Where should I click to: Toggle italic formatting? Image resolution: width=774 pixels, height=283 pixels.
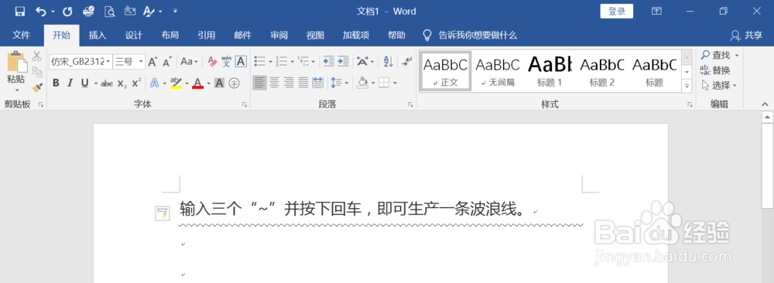click(x=70, y=83)
